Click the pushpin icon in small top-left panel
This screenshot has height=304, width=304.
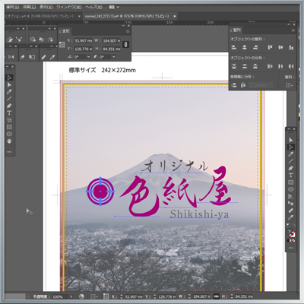coord(22,57)
